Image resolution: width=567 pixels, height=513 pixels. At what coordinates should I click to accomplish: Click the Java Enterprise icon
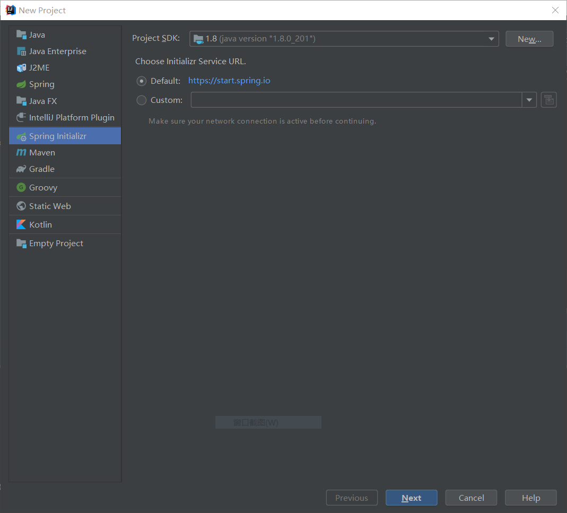pos(21,51)
